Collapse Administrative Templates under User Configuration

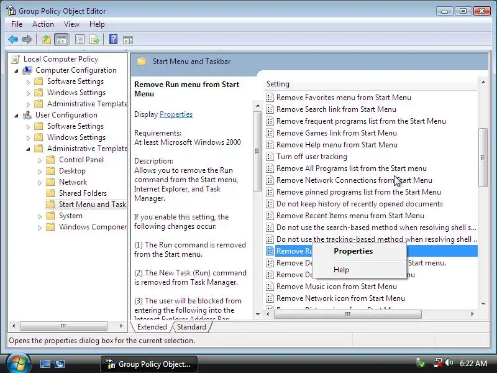point(28,149)
